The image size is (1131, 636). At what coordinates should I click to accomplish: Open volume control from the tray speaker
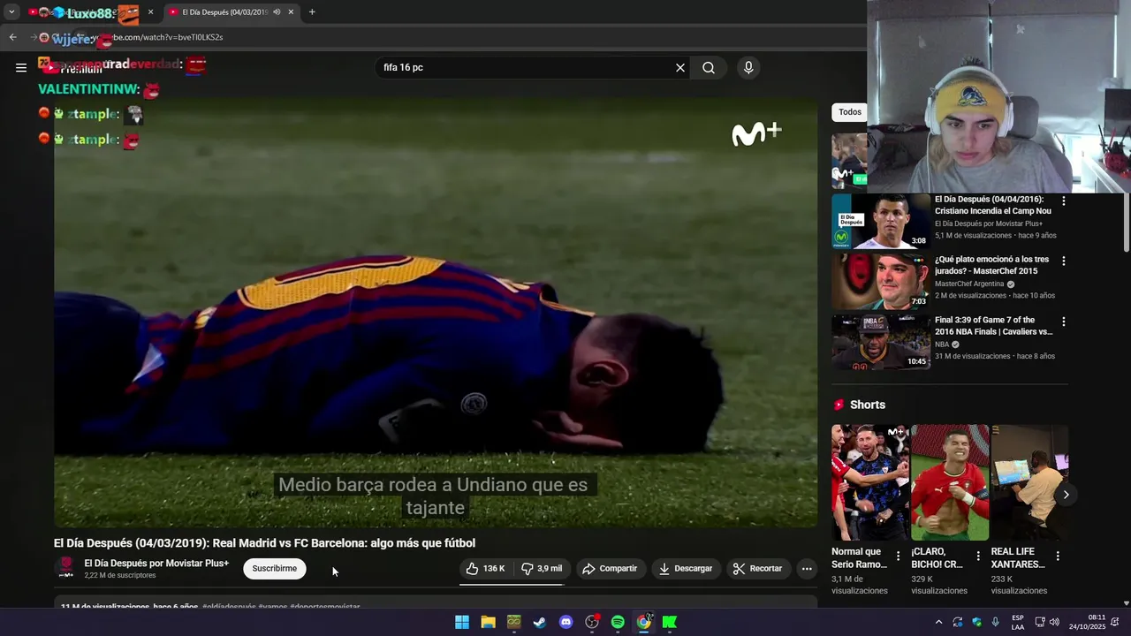tap(1054, 622)
